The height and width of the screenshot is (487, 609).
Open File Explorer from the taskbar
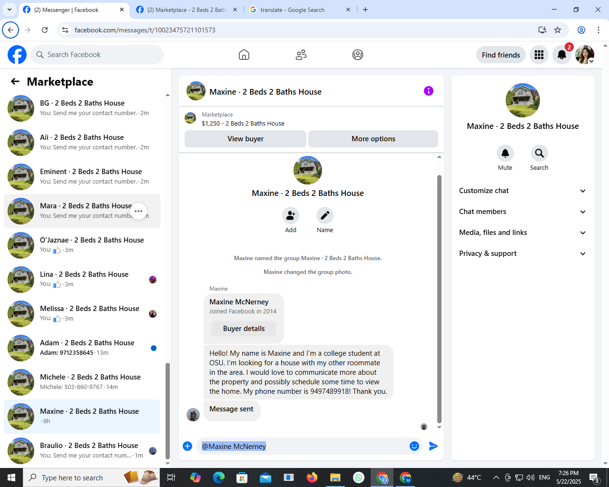(335, 477)
